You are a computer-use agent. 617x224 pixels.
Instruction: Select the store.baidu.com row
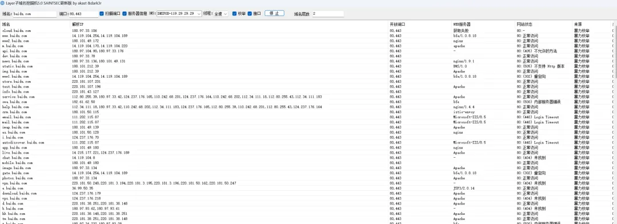click(307, 81)
